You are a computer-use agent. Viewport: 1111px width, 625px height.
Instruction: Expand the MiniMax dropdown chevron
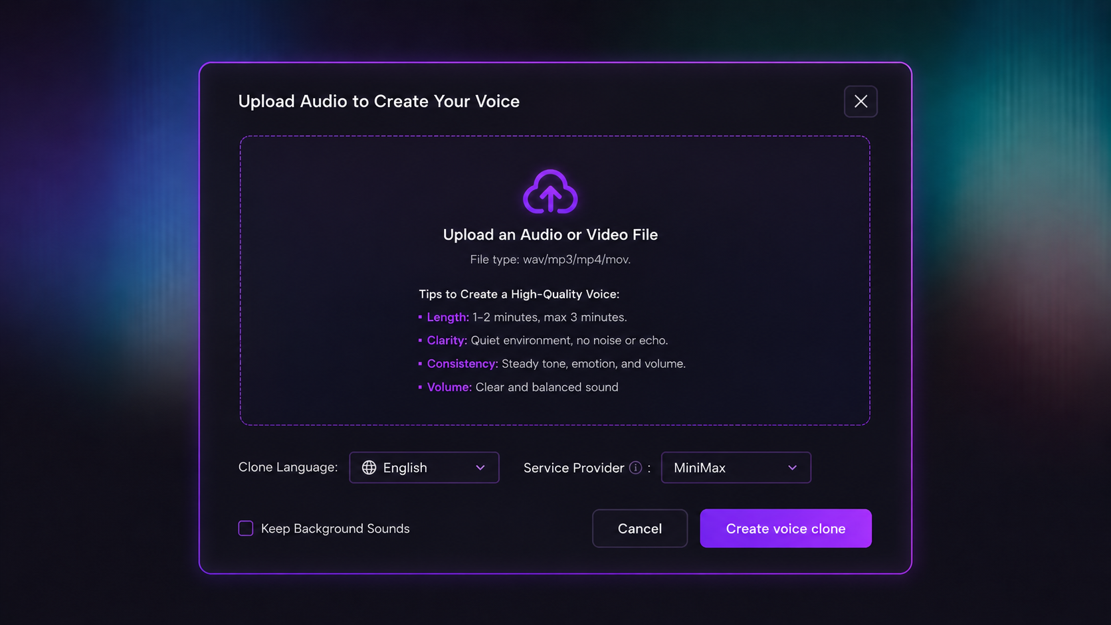(792, 468)
